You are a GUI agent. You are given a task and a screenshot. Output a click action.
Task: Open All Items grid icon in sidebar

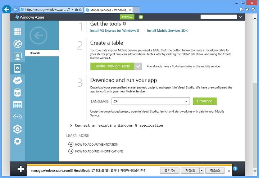coord(18,31)
